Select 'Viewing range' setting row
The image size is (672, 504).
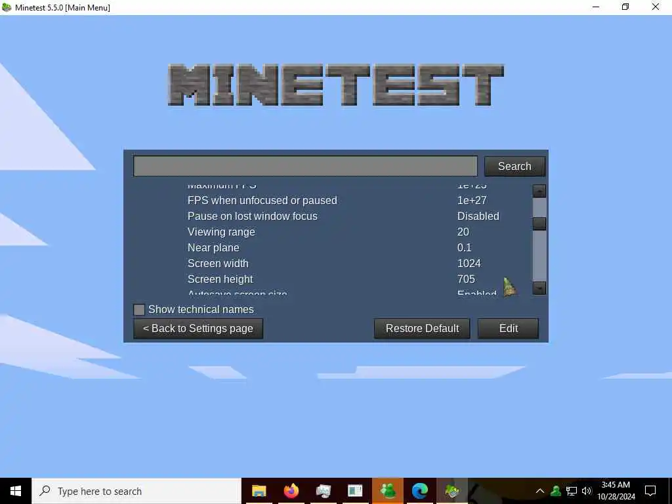tap(332, 232)
